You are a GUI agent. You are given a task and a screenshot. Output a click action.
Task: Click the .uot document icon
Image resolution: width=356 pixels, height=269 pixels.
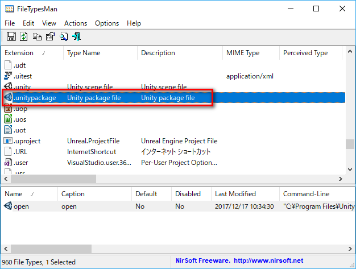coord(8,130)
